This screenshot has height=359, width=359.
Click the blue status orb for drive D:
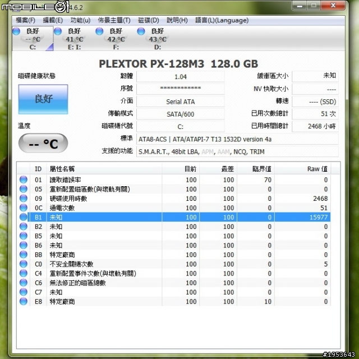141,31
